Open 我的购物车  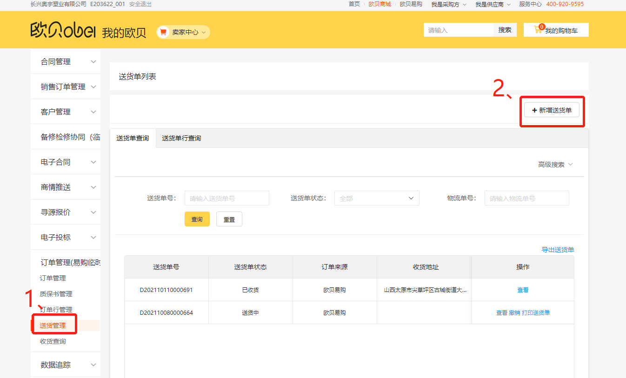[x=556, y=30]
